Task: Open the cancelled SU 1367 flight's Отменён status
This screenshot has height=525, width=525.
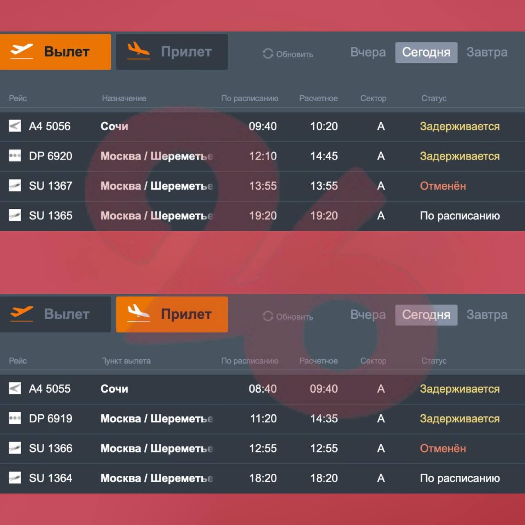Action: click(x=443, y=186)
